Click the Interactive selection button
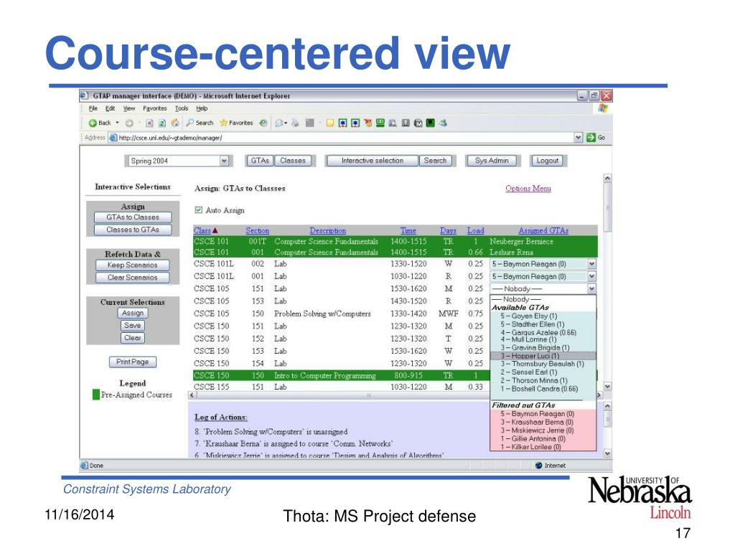 point(373,161)
